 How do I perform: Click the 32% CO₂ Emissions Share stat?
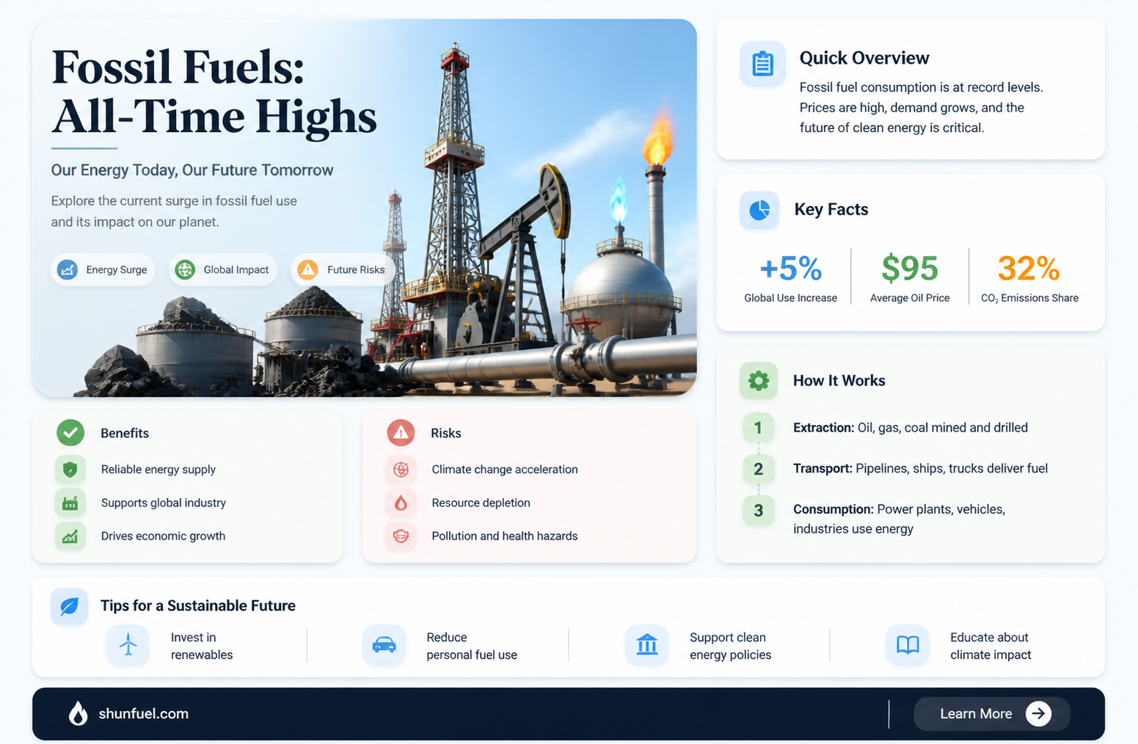[1029, 277]
